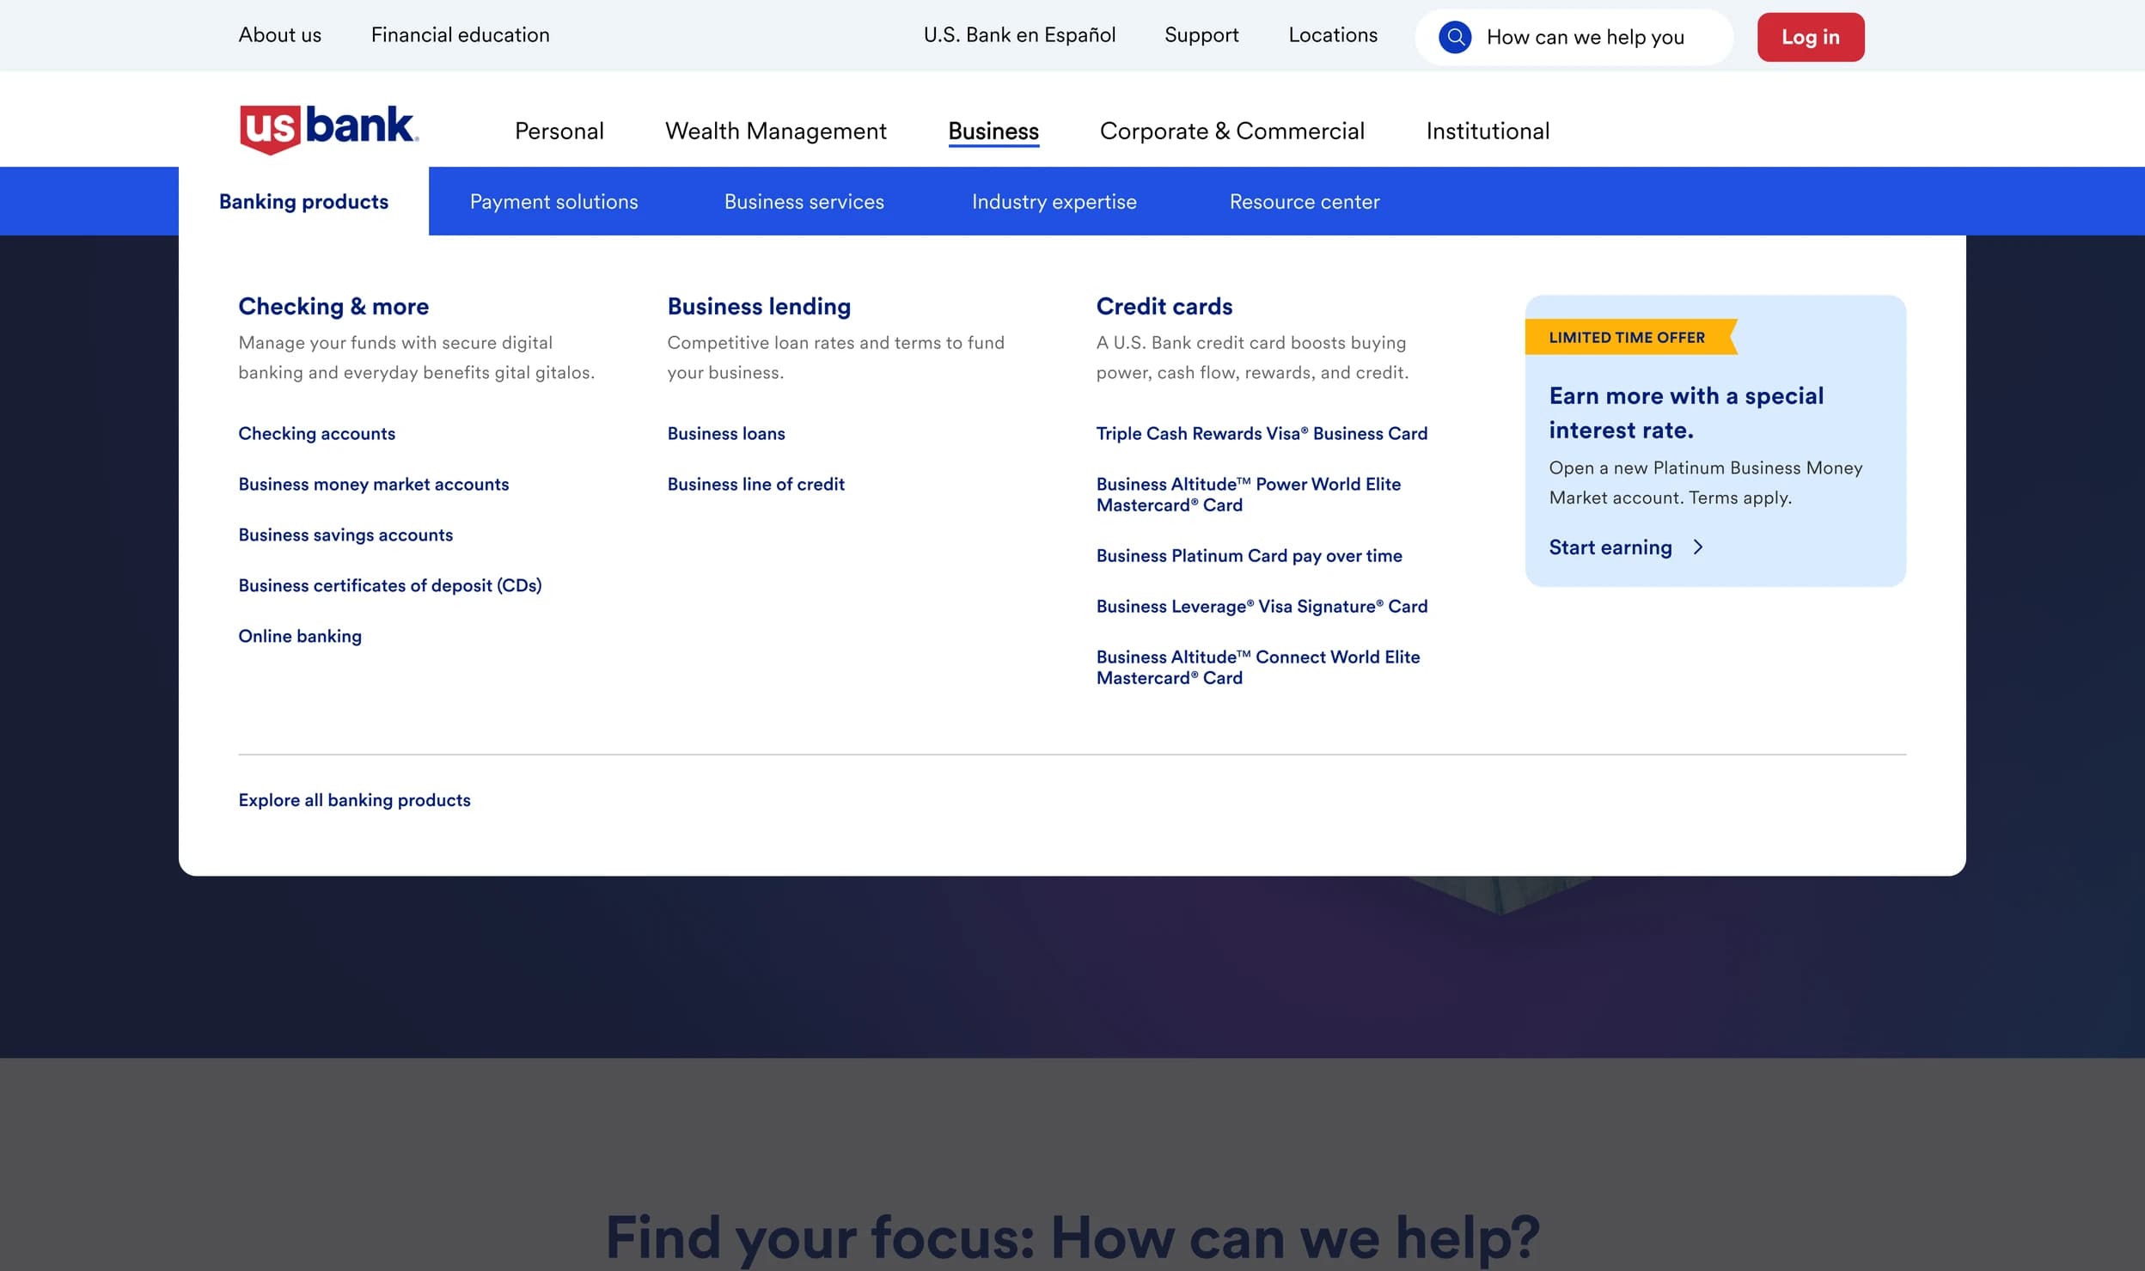This screenshot has height=1271, width=2145.
Task: Open Business certificates of deposit (CDs)
Action: click(x=390, y=585)
